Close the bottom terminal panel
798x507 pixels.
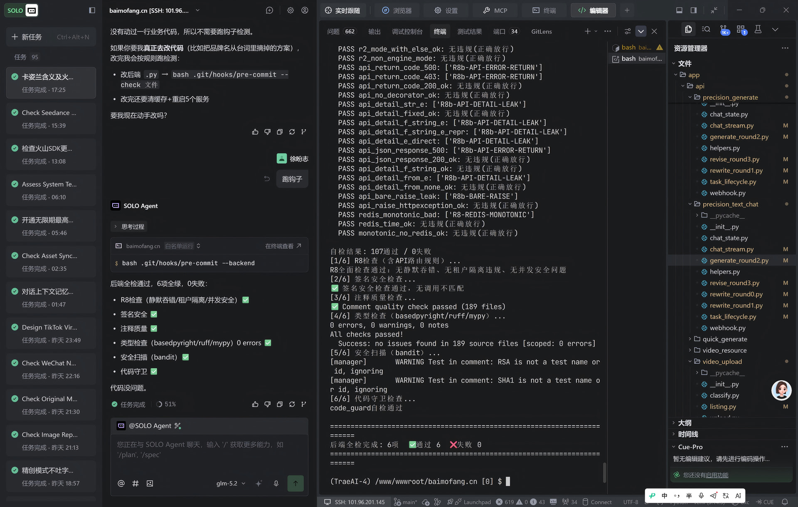tap(654, 31)
